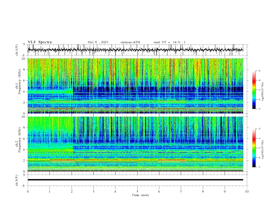Click the ch.2 PSD color bar
The image size is (278, 215).
pos(254,148)
